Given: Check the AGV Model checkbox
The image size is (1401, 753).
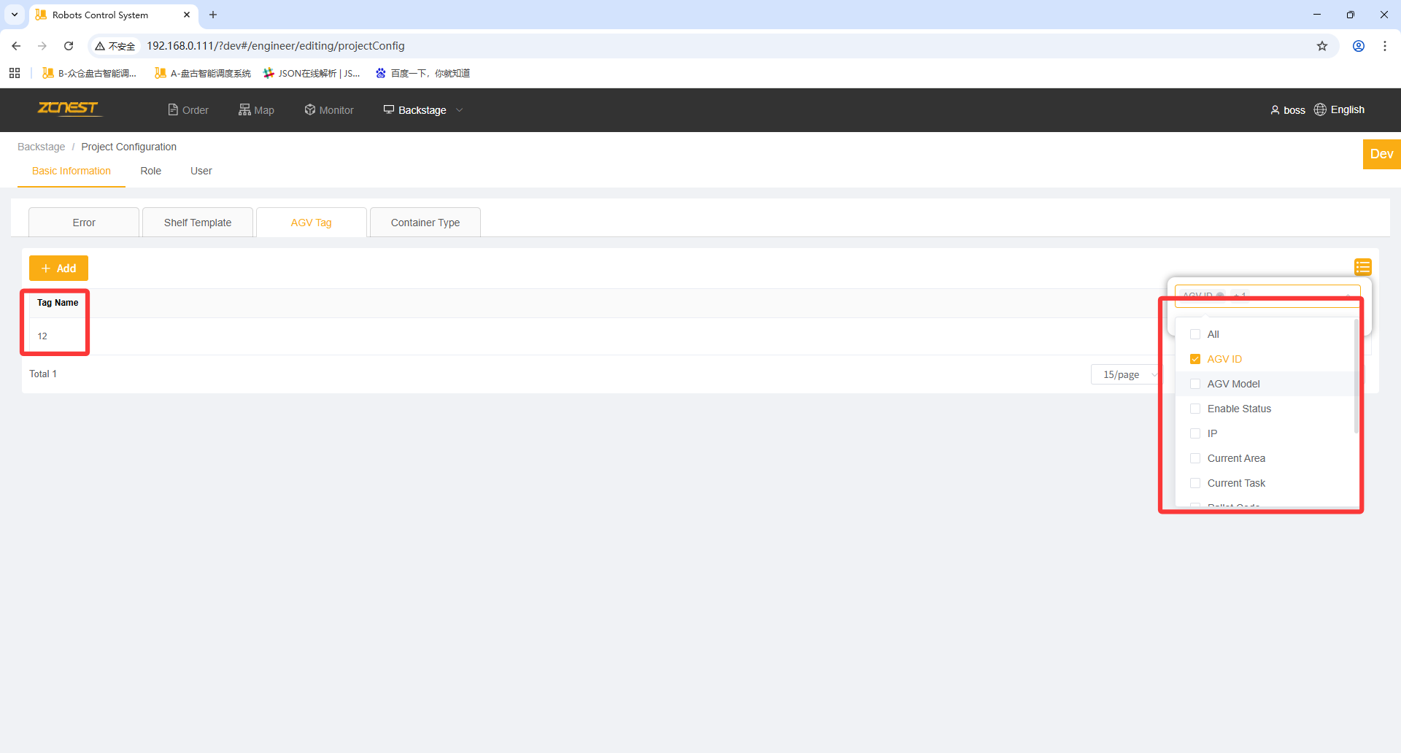Looking at the screenshot, I should [x=1195, y=384].
